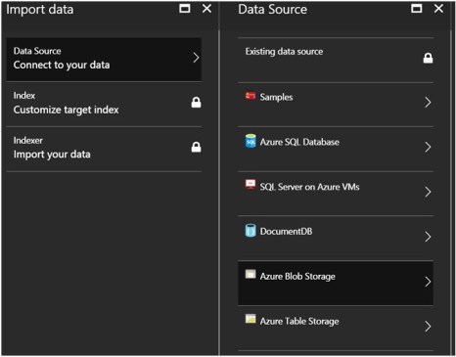Open the Azure Table Storage chevron
Viewport: 456px width, 357px height.
click(428, 326)
